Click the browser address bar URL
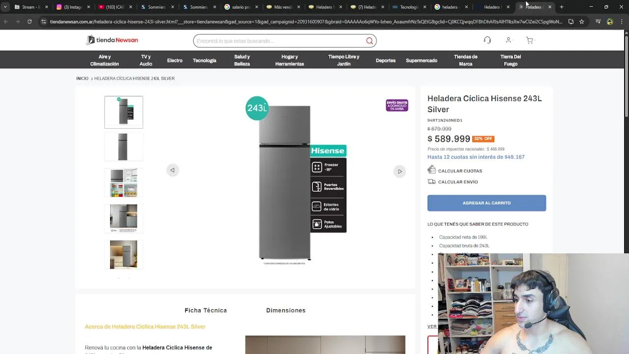 coord(306,22)
